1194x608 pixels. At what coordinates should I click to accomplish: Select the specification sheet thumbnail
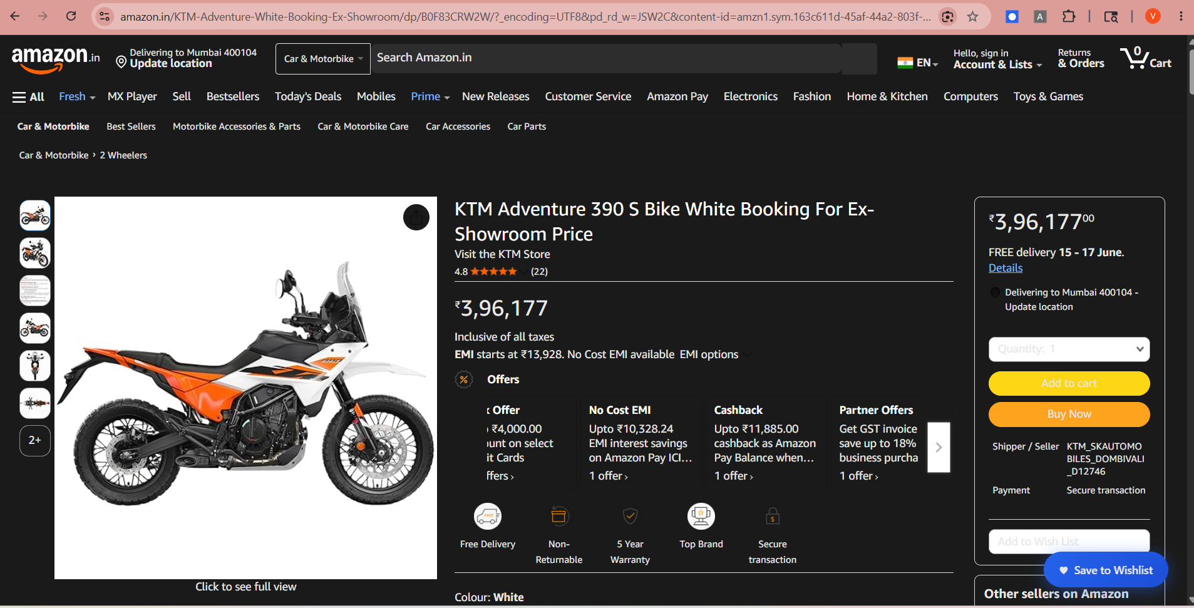point(35,291)
